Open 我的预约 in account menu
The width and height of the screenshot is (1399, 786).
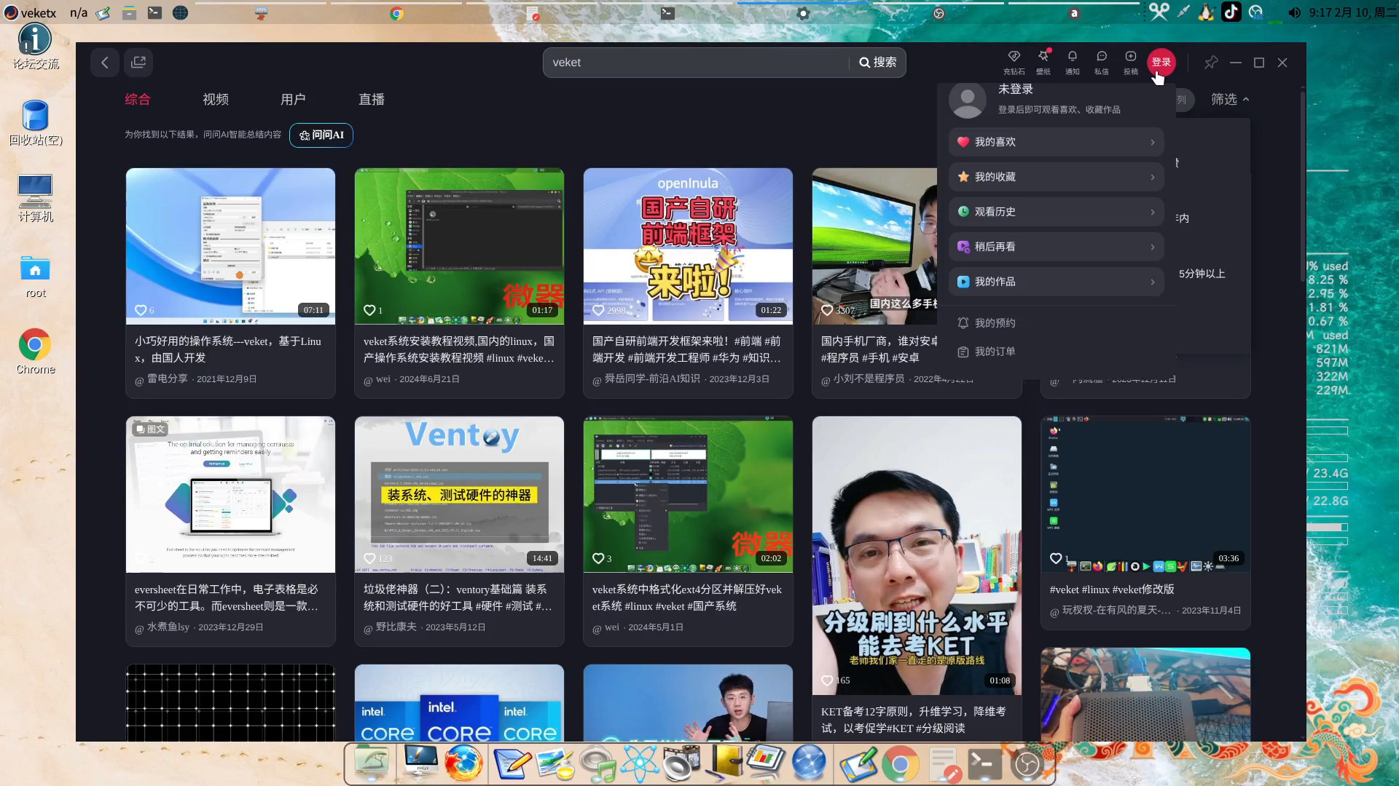tap(987, 322)
